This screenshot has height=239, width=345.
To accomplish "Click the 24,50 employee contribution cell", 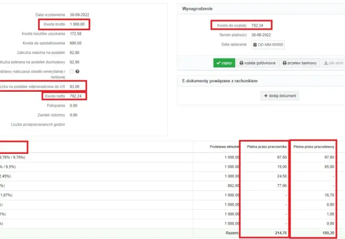I will coord(282,176).
